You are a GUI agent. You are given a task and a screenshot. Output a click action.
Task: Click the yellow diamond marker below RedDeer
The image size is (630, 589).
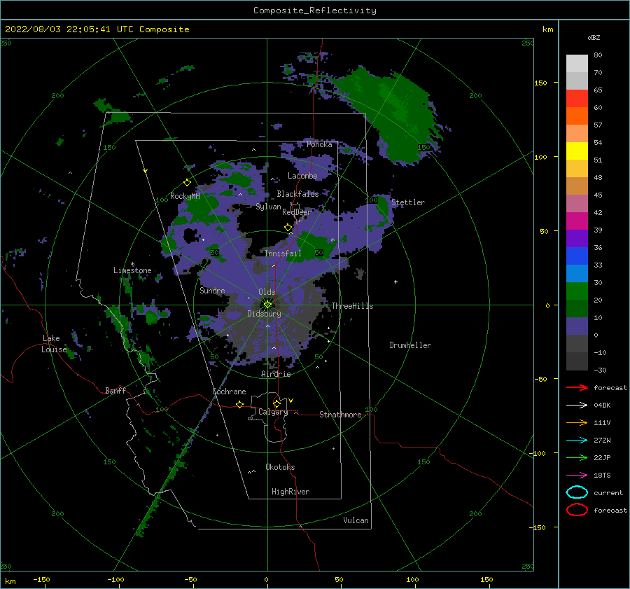288,228
